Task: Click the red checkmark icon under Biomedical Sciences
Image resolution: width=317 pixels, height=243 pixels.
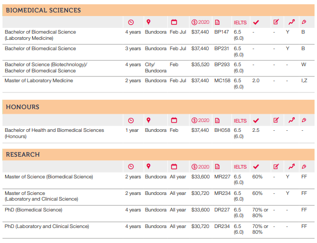Action: coord(255,22)
